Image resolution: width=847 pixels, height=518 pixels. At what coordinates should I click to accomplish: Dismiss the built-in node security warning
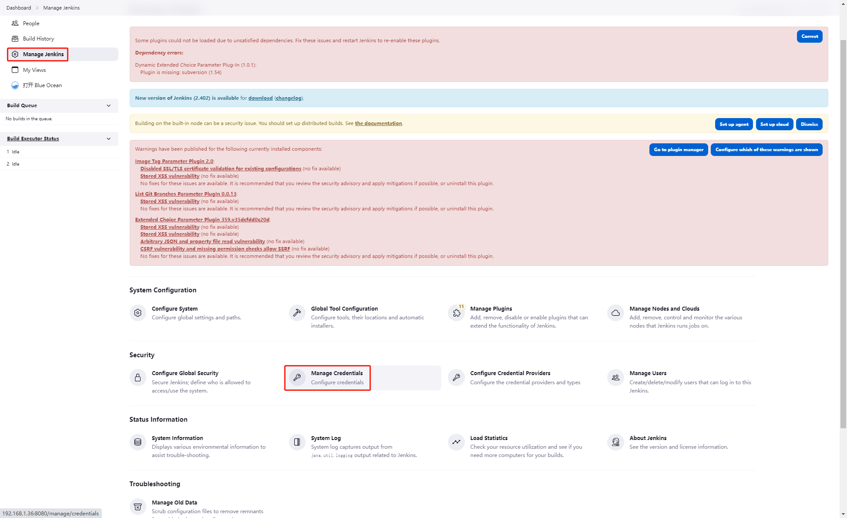[x=809, y=124]
